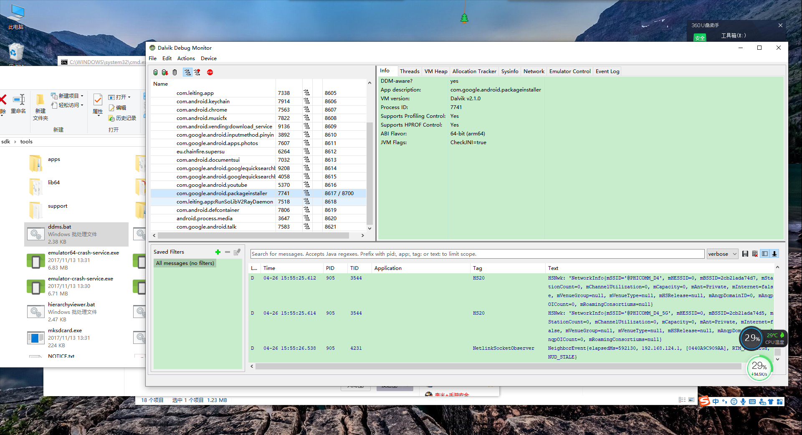
Task: Toggle the Update Threads toolbar button
Action: click(187, 72)
